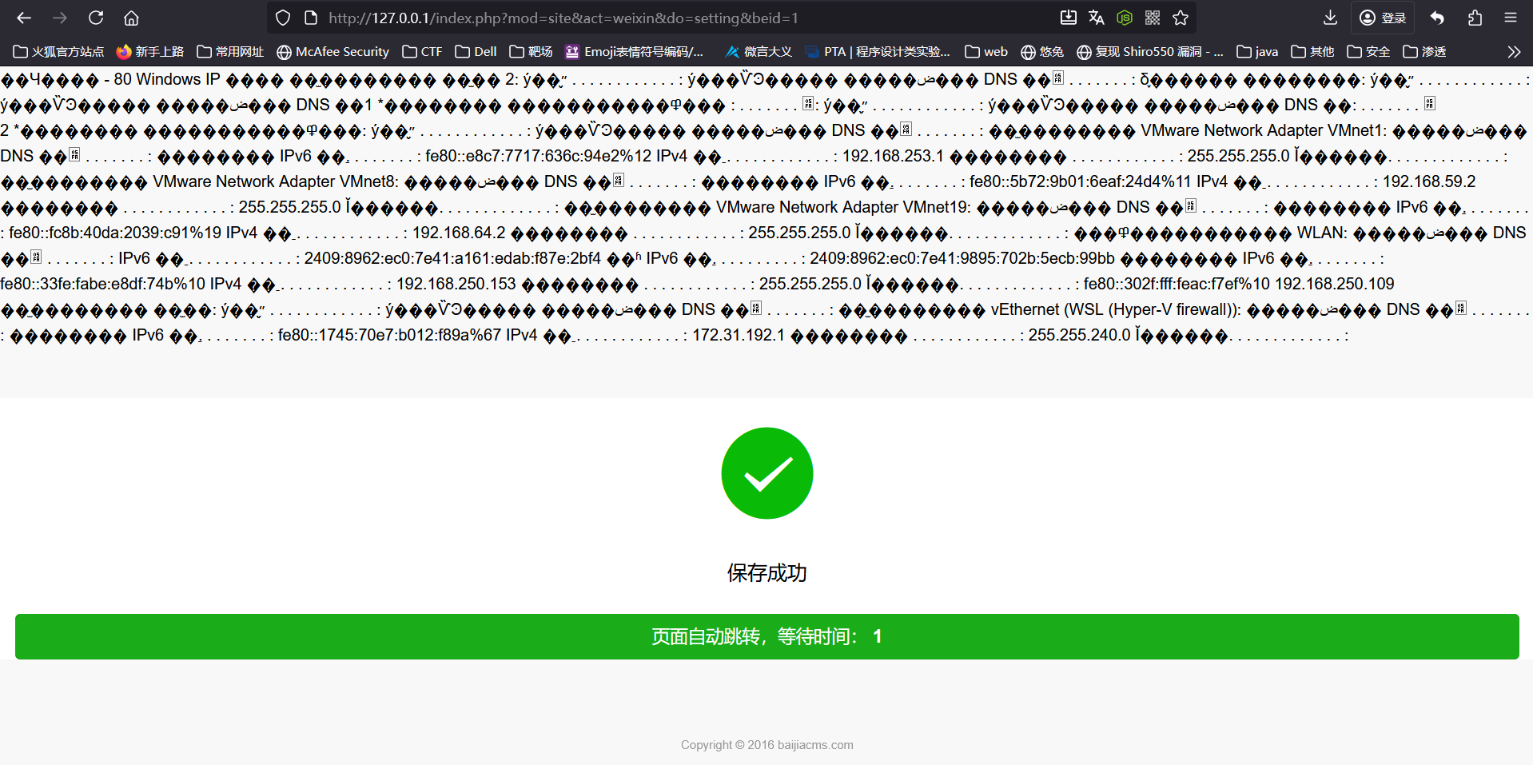
Task: Open the Firefox hamburger menu
Action: [1510, 18]
